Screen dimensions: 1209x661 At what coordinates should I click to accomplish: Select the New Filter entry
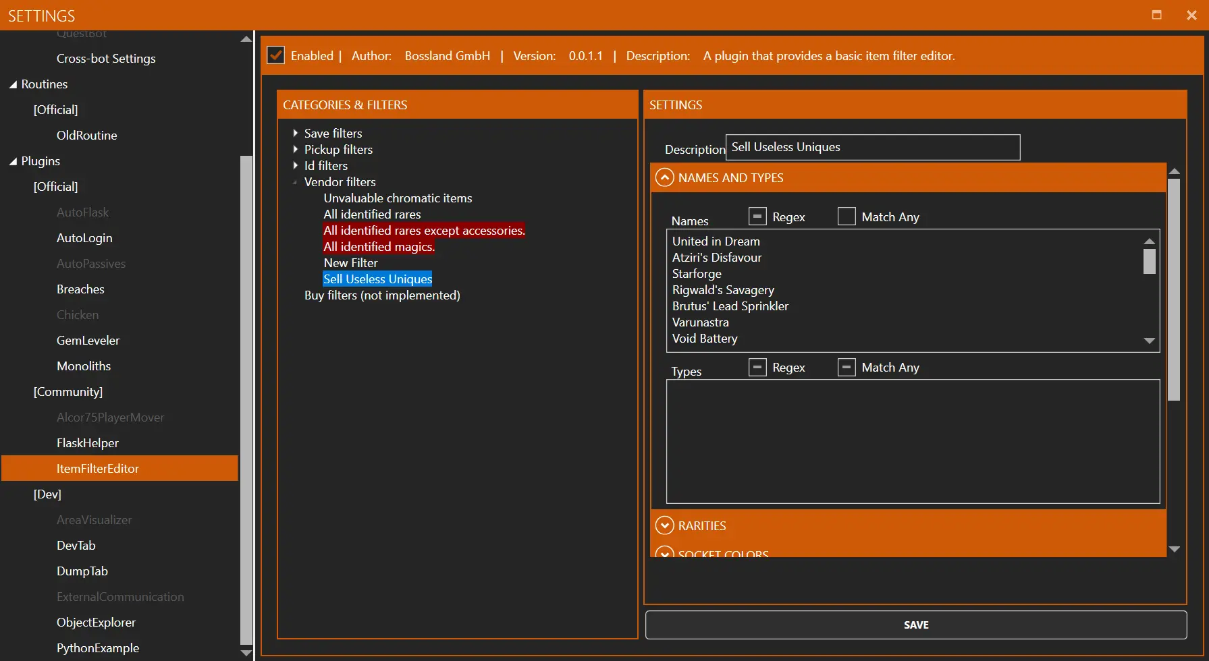click(350, 263)
